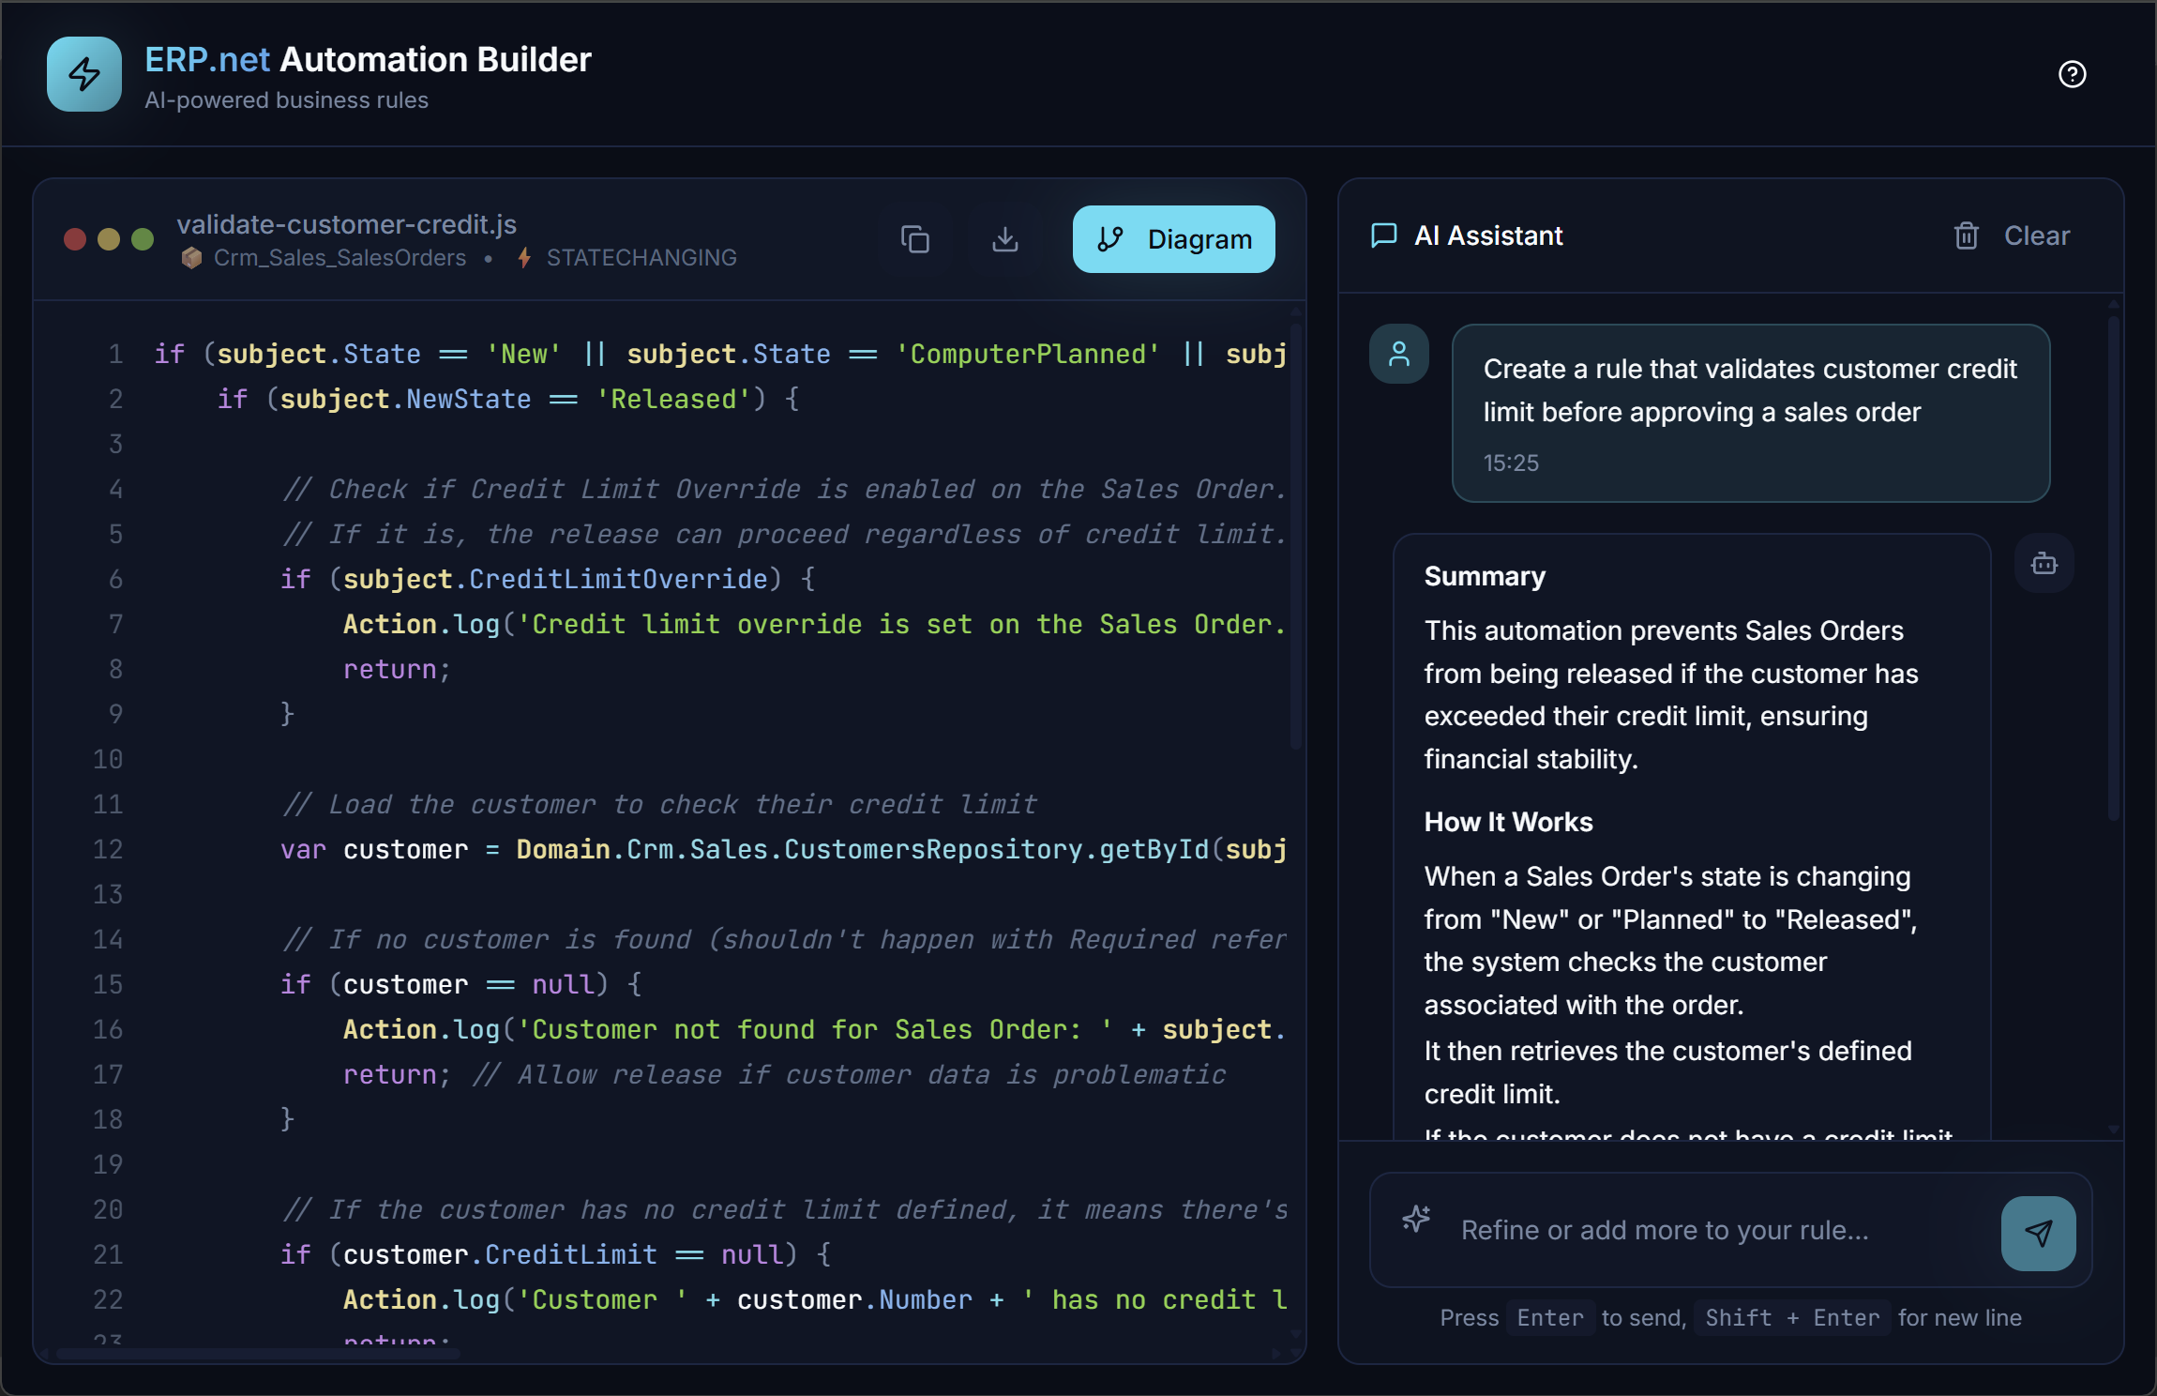Screen dimensions: 2157x1396
Task: Click the user avatar icon in chat
Action: [x=1399, y=354]
